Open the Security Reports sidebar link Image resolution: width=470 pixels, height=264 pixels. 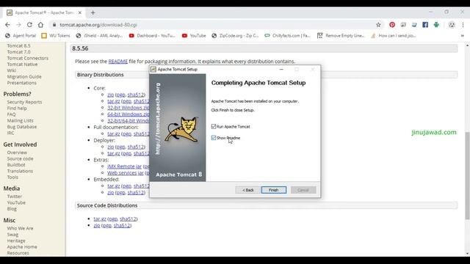coord(24,102)
